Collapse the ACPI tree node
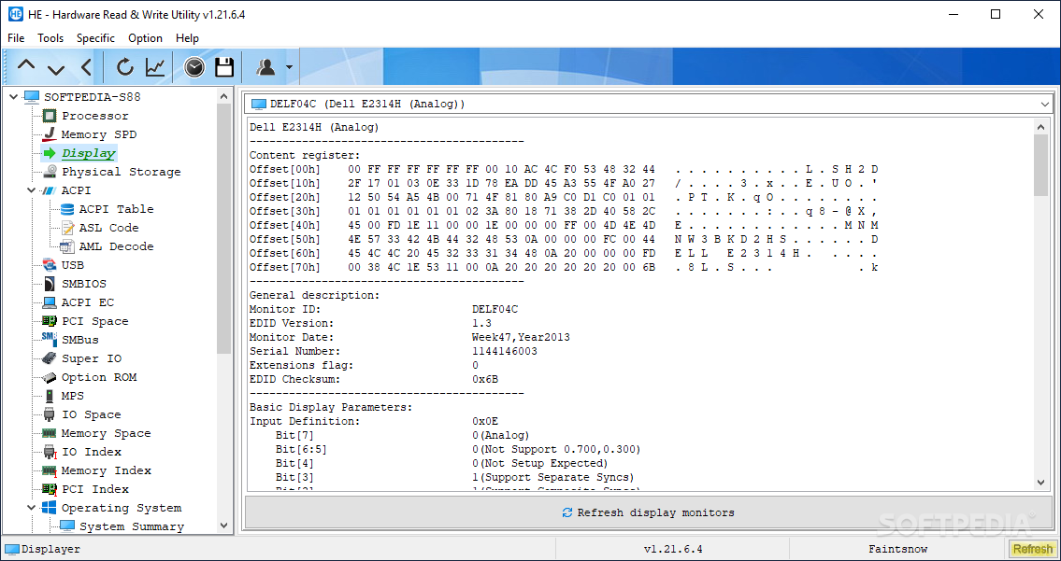The height and width of the screenshot is (561, 1061). click(31, 190)
